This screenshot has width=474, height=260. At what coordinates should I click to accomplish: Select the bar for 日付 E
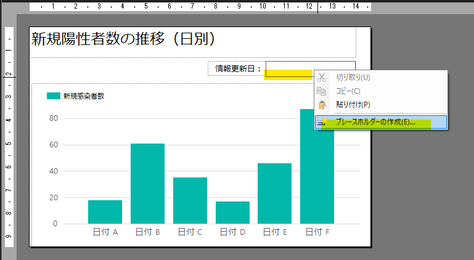point(274,193)
